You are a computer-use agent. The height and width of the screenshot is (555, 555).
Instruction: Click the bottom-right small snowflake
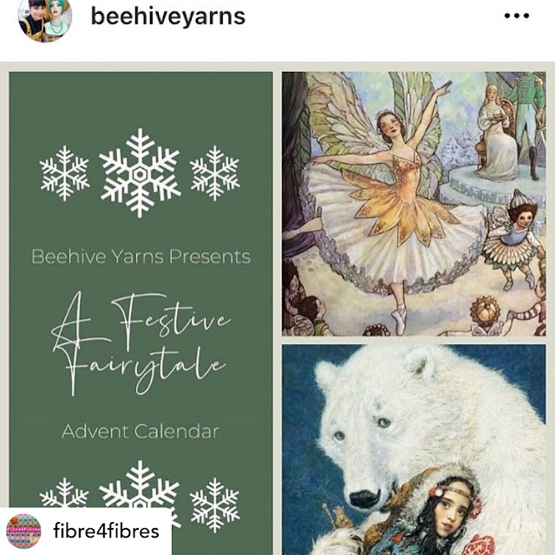[x=215, y=506]
